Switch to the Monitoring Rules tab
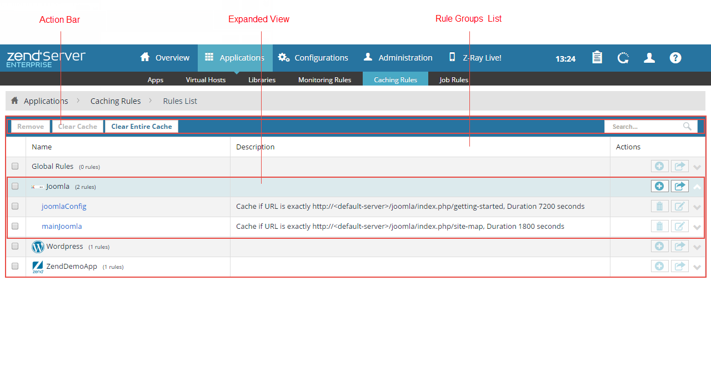This screenshot has height=381, width=711. coord(324,79)
